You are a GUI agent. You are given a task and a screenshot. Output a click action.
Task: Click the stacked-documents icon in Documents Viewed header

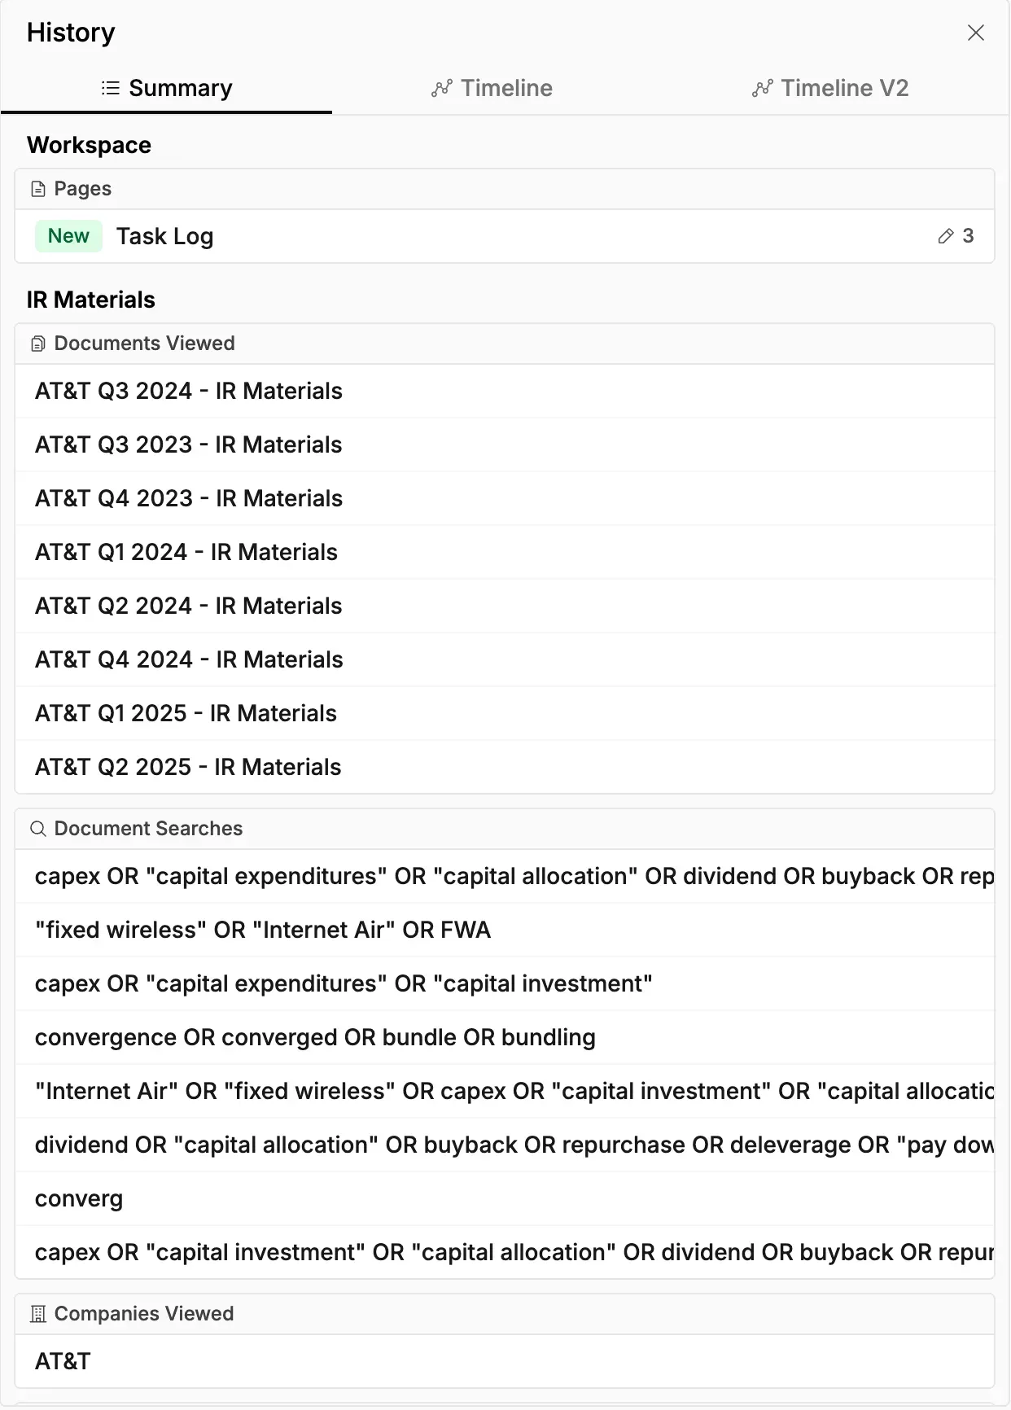pyautogui.click(x=37, y=343)
